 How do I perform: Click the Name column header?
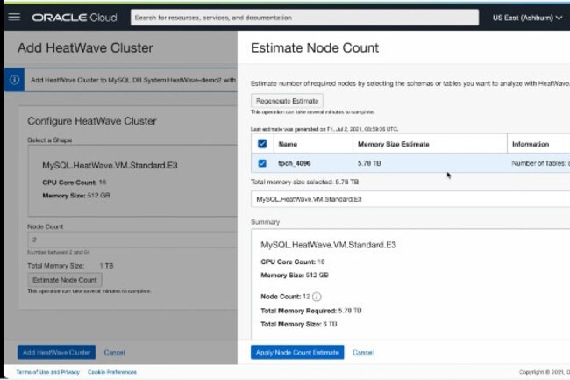[x=288, y=144]
